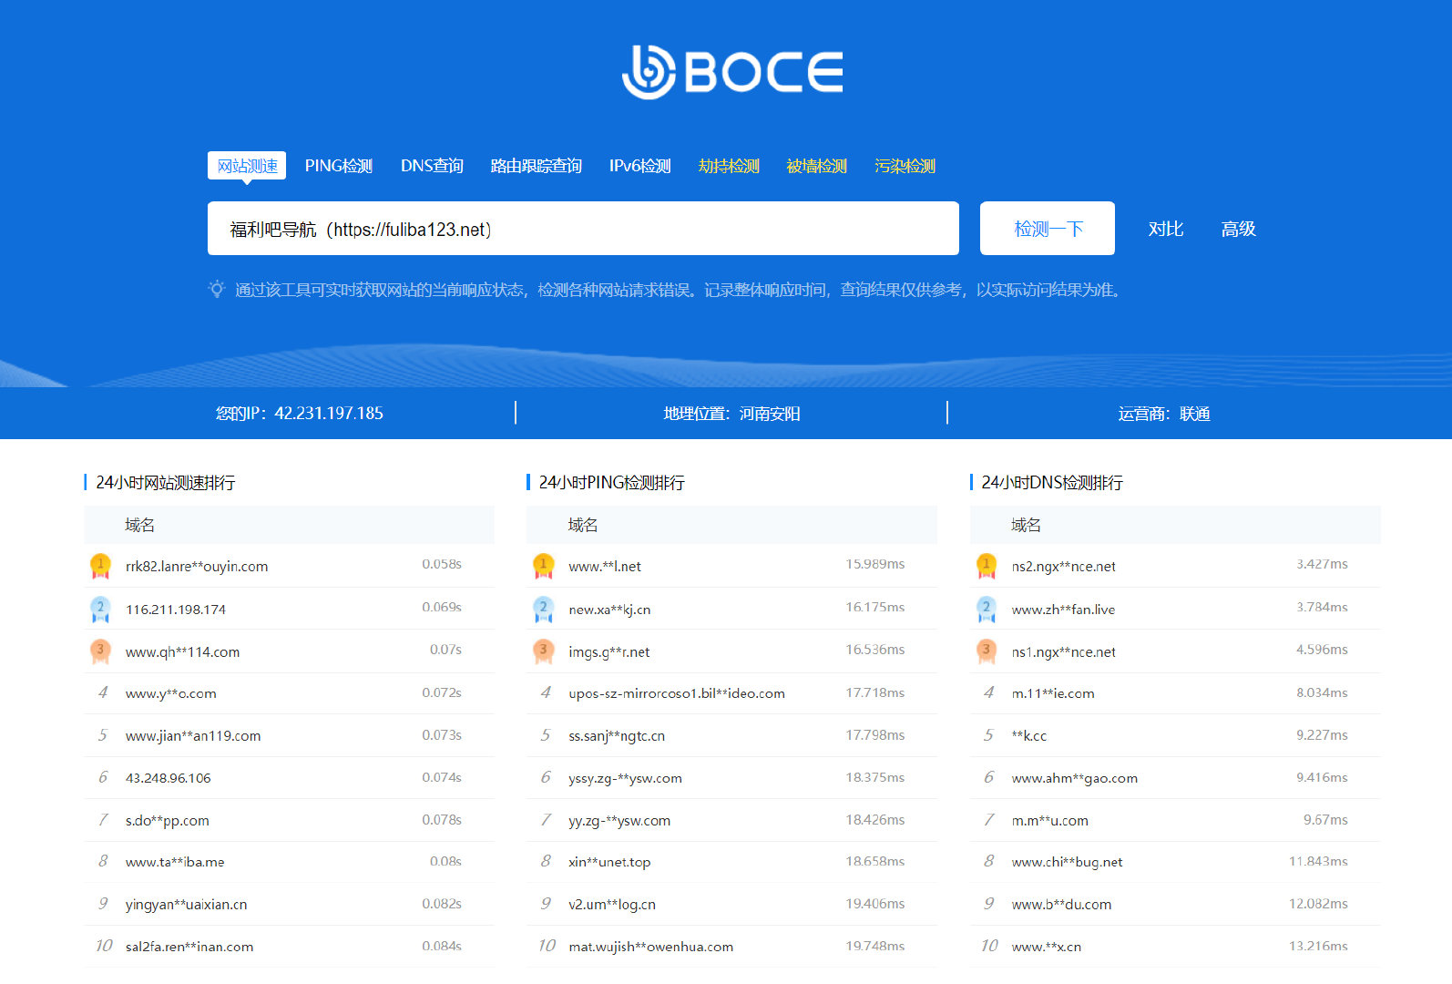Open the DNS查询 tab
Viewport: 1452px width, 984px height.
coord(432,166)
